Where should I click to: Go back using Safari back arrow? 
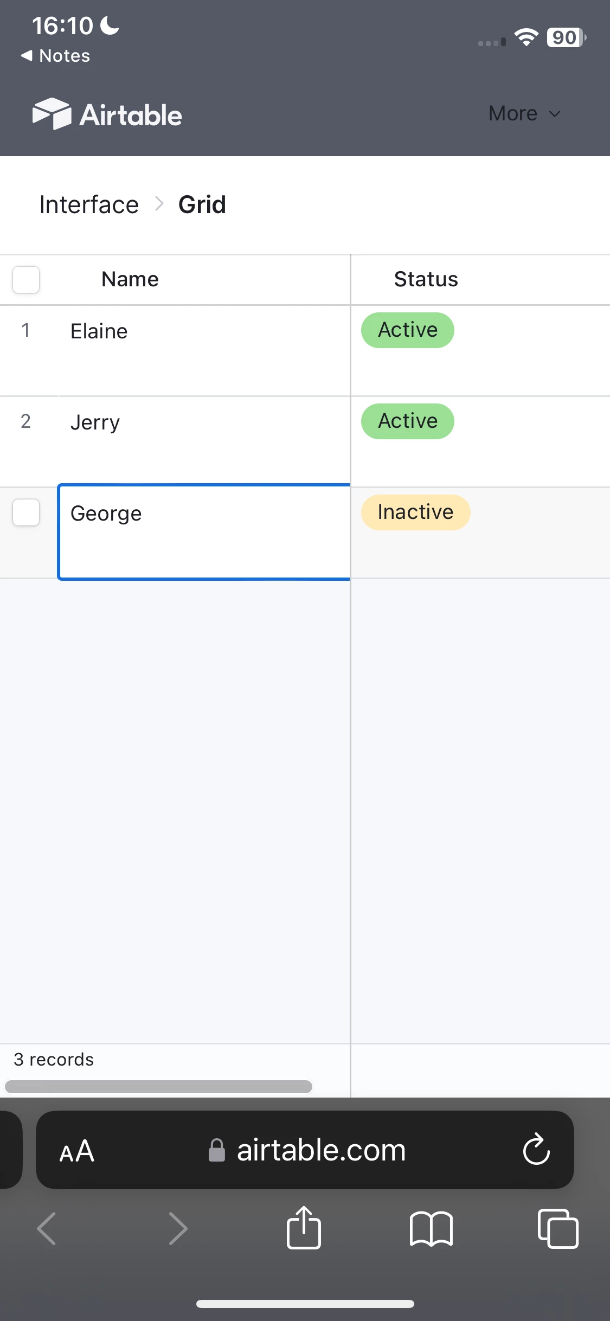[x=47, y=1229]
